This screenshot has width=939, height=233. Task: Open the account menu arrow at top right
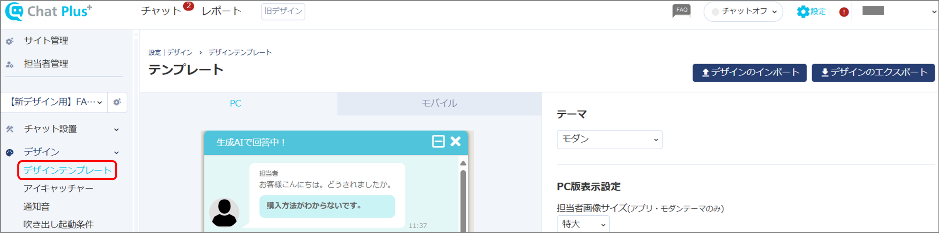click(934, 12)
